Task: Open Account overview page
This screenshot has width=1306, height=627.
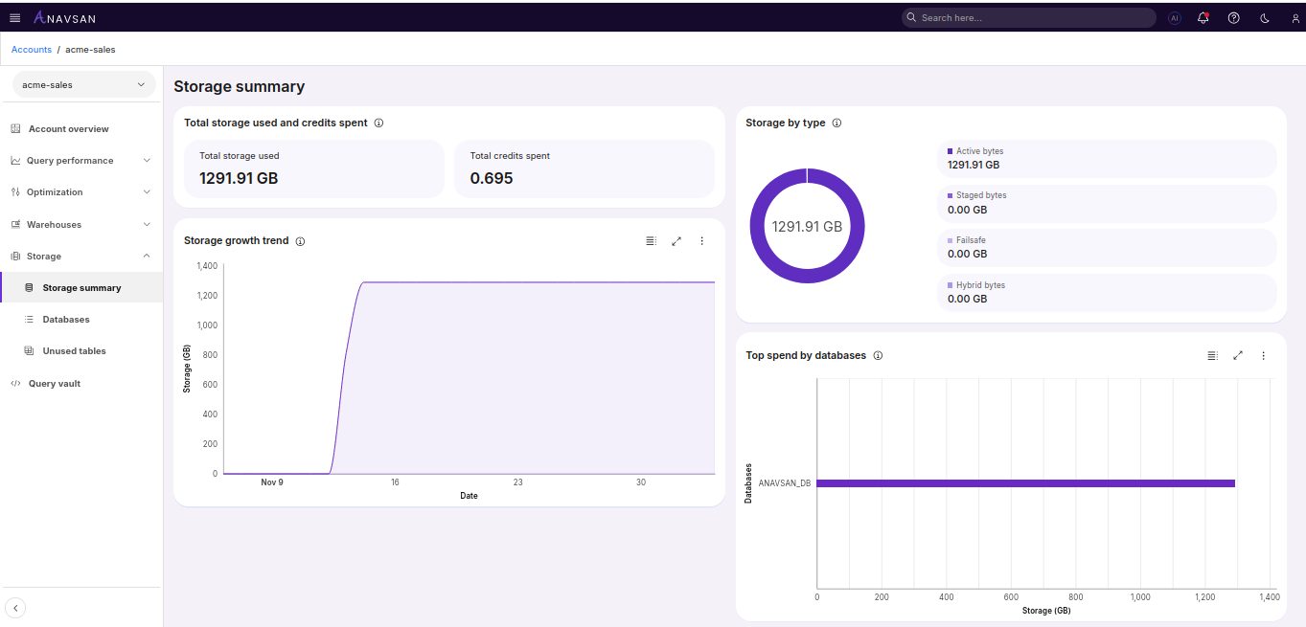Action: coord(68,129)
